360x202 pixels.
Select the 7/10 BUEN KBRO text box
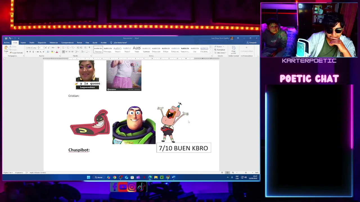(184, 148)
